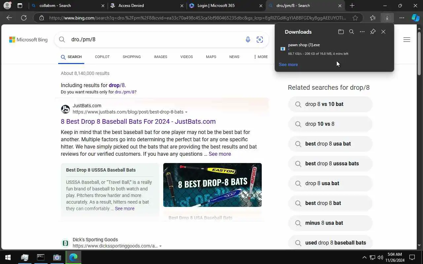This screenshot has width=423, height=264.
Task: Search using an image icon
Action: (260, 40)
